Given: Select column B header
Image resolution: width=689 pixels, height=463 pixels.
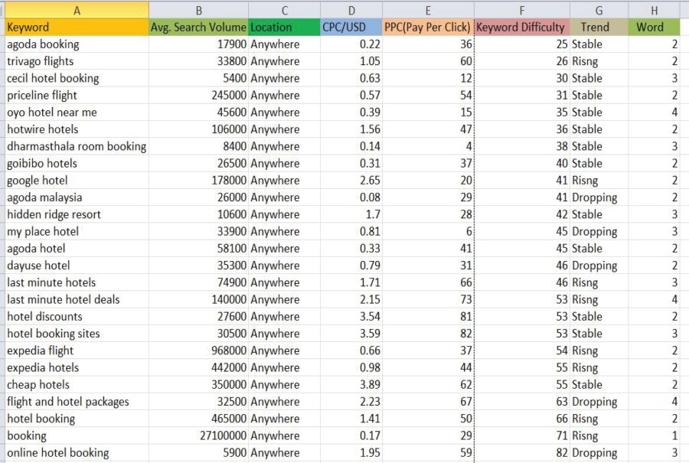Looking at the screenshot, I should [198, 10].
